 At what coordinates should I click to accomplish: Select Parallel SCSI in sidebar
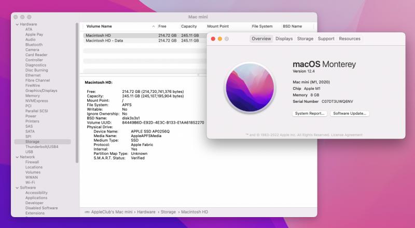click(x=36, y=111)
